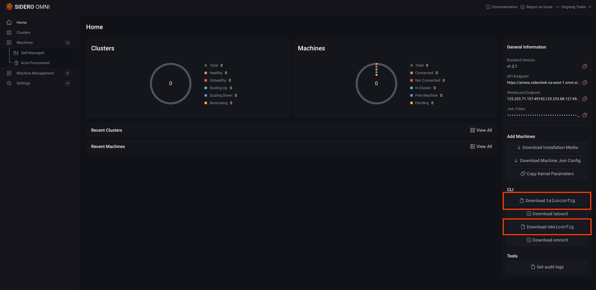Click the Documentation info icon
Viewport: 596px width, 290px height.
coord(488,7)
